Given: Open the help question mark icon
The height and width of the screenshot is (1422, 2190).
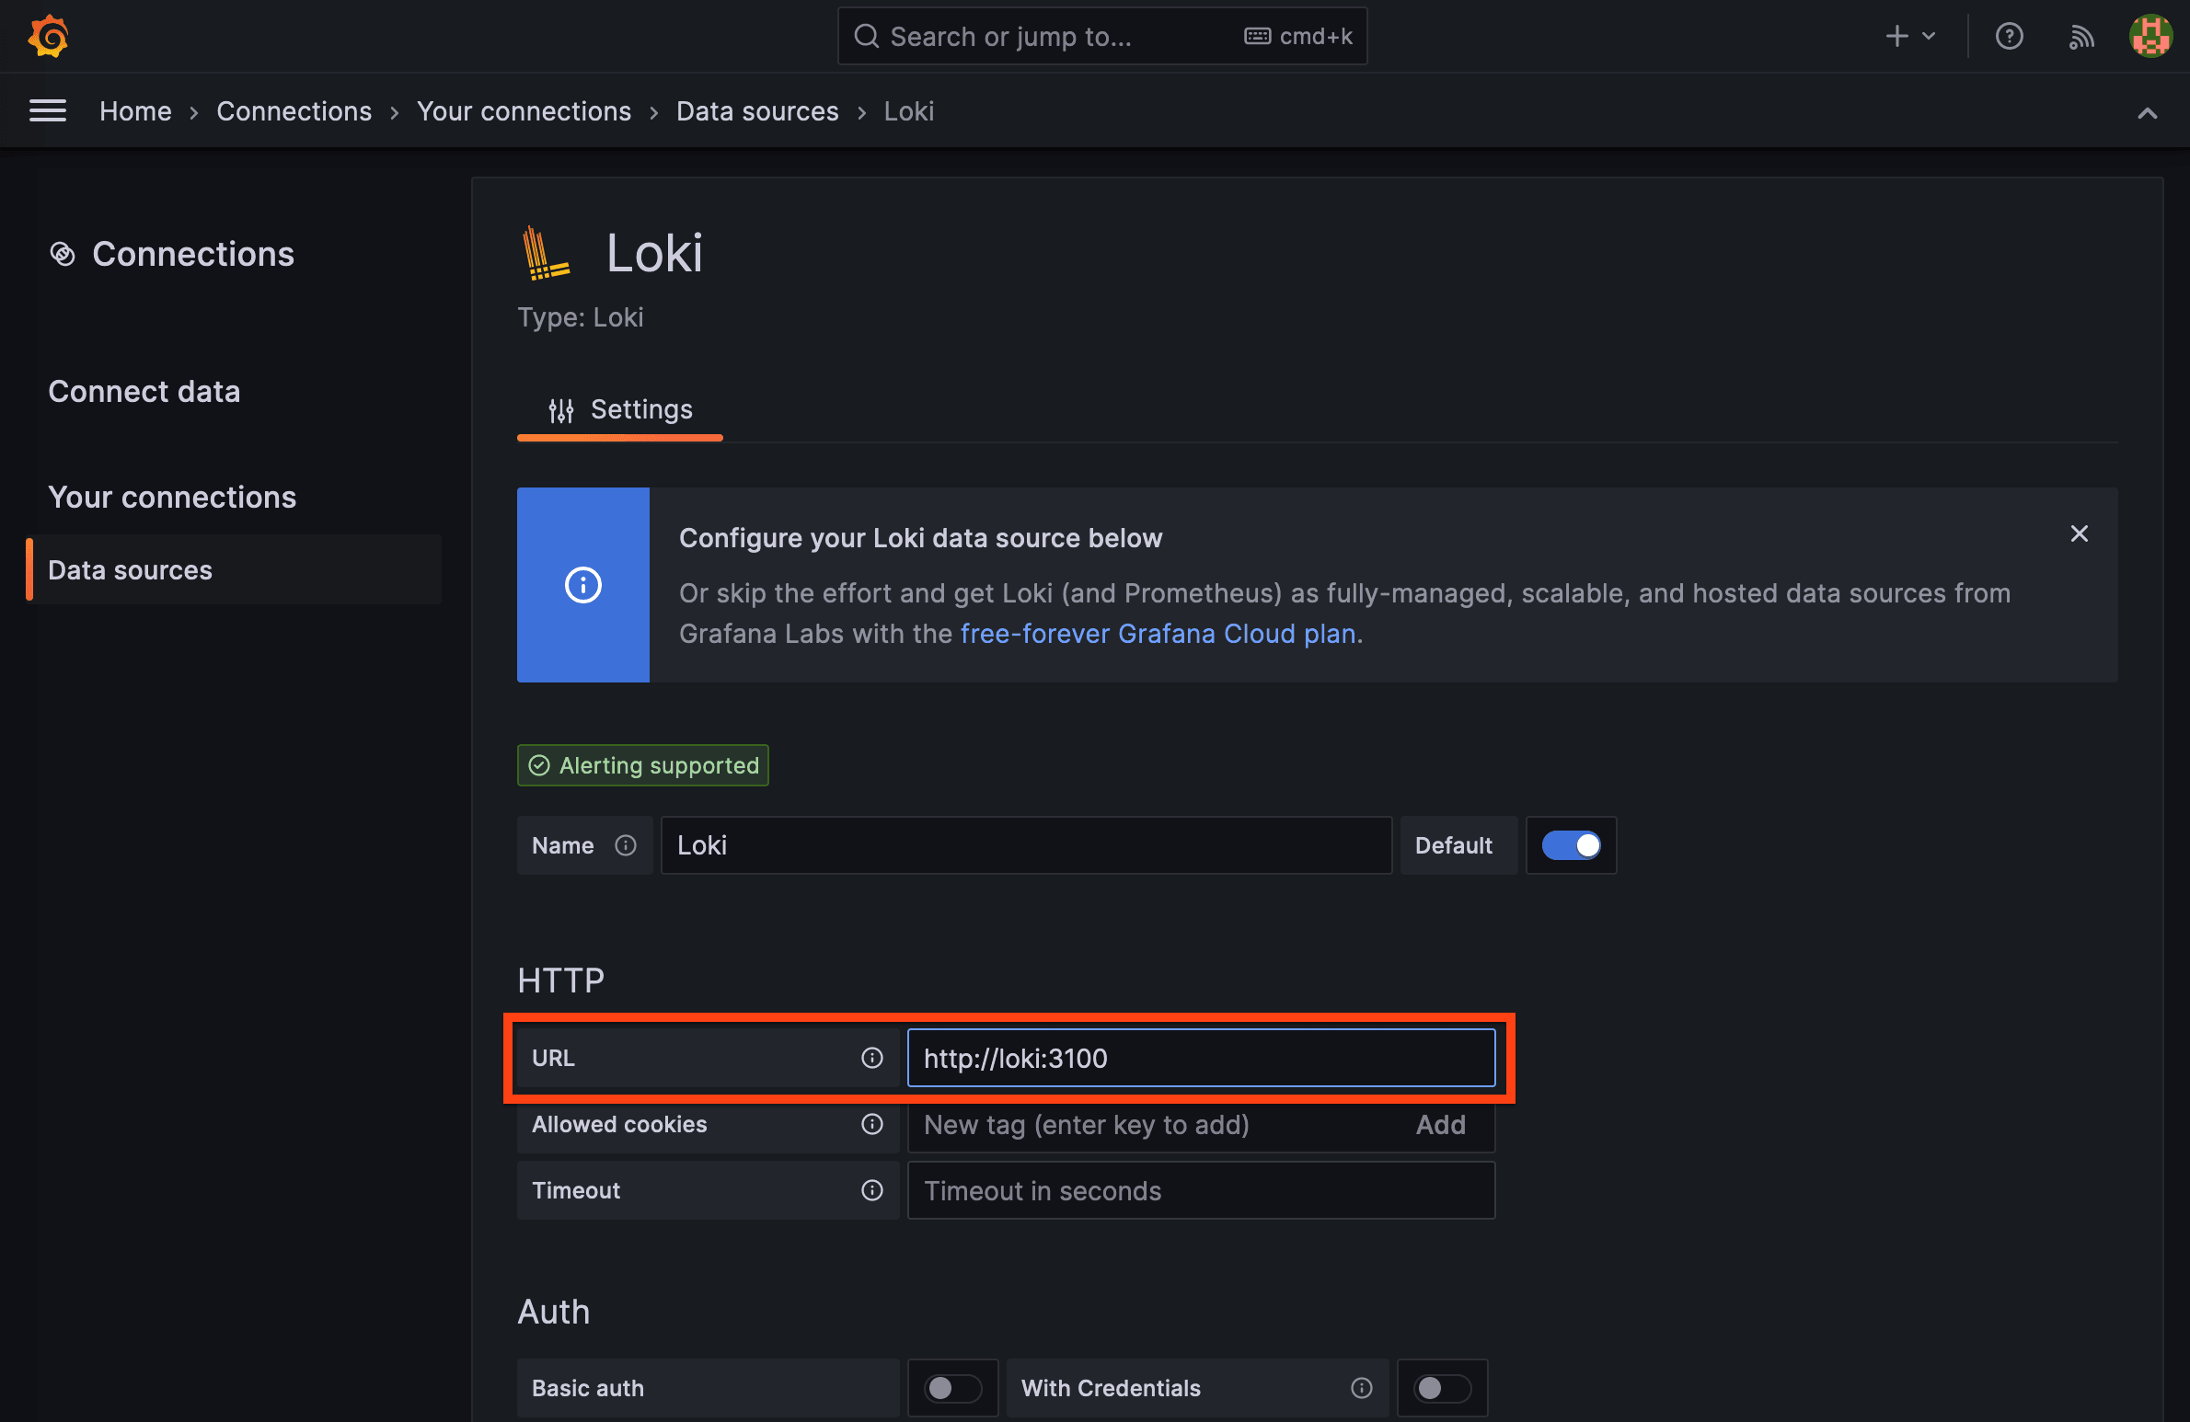Looking at the screenshot, I should 2009,37.
